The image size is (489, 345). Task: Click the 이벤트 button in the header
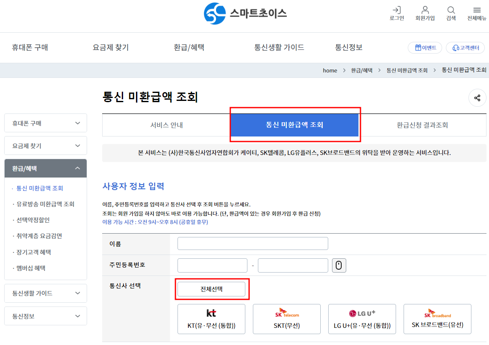pos(425,47)
